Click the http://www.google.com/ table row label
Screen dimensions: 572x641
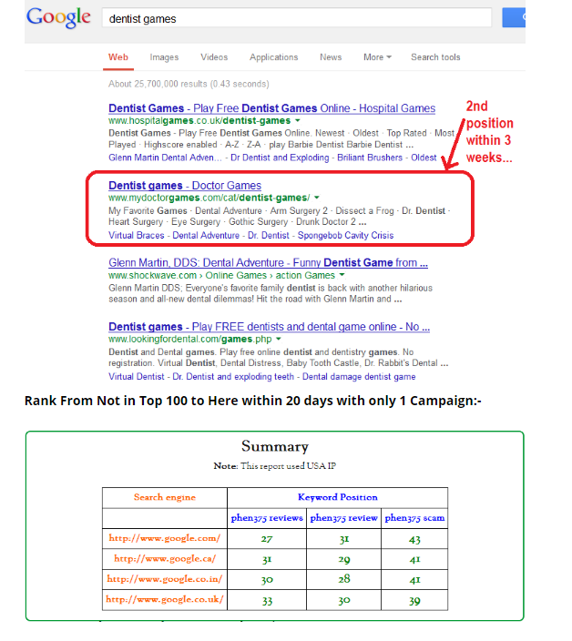pos(164,539)
